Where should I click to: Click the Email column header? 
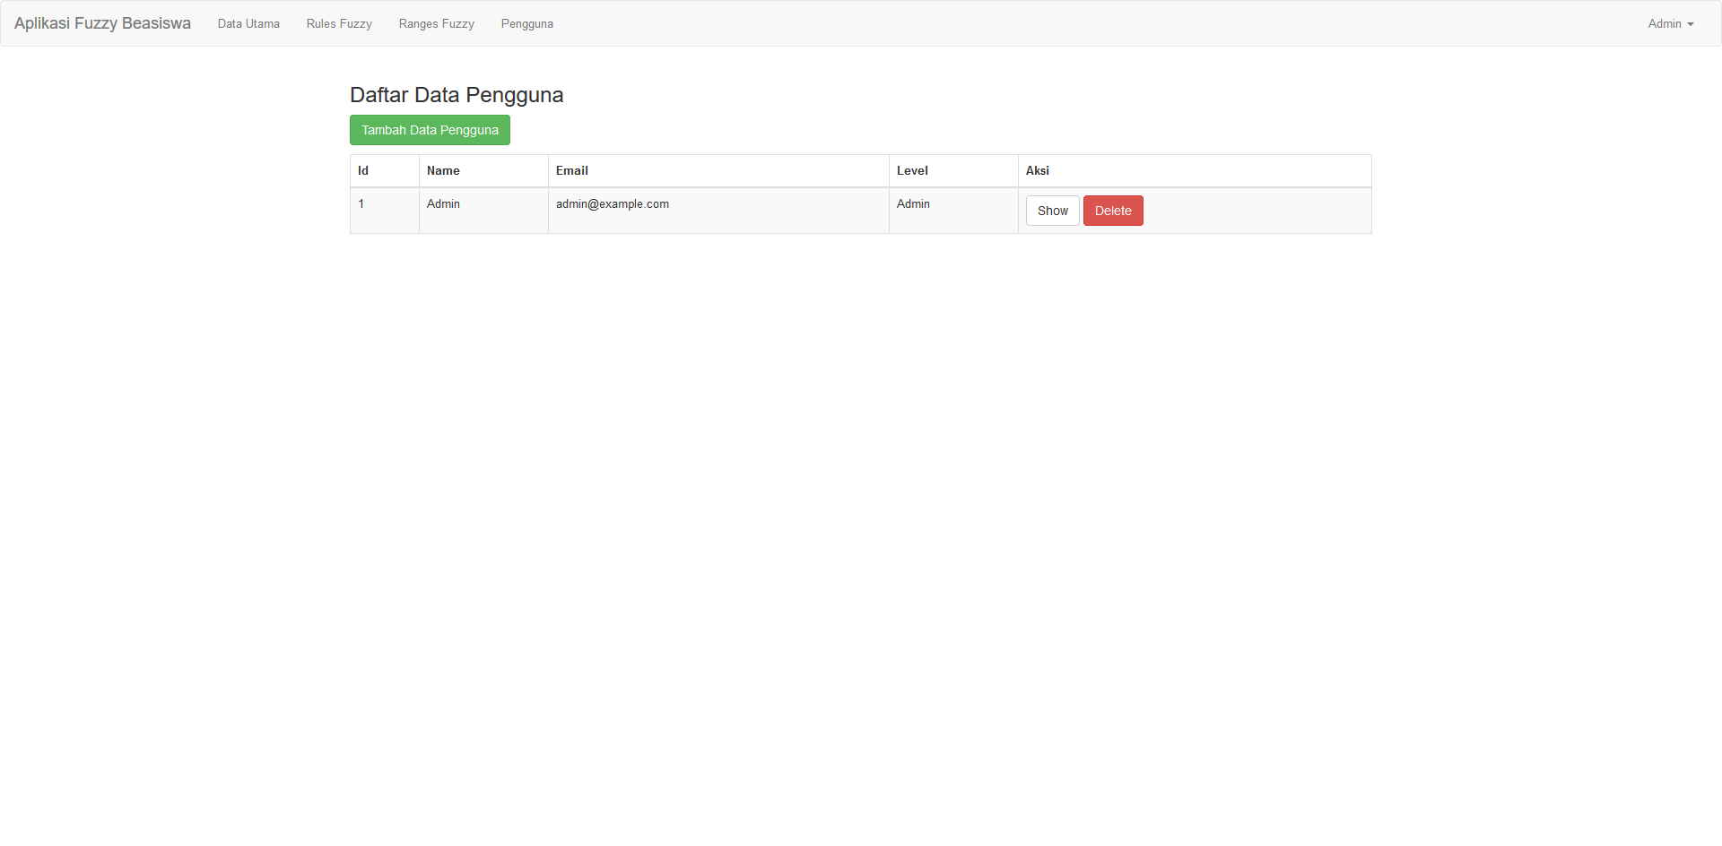pos(718,170)
